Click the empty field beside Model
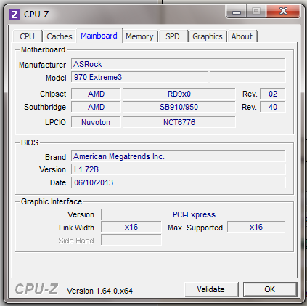 coord(247,77)
